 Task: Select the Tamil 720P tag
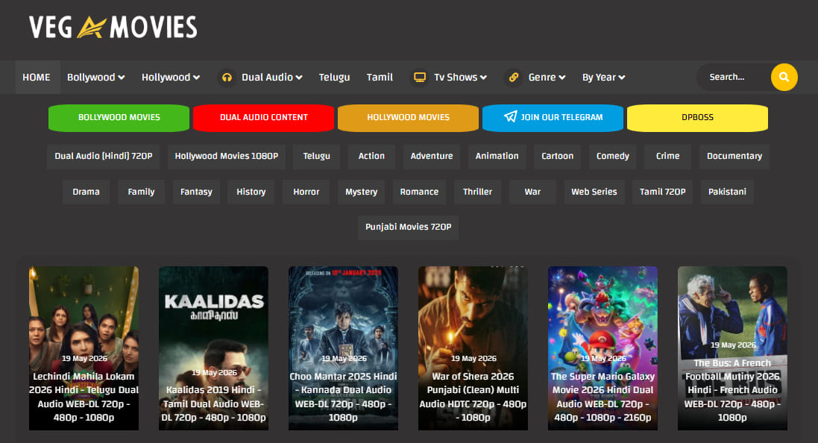[x=663, y=192]
